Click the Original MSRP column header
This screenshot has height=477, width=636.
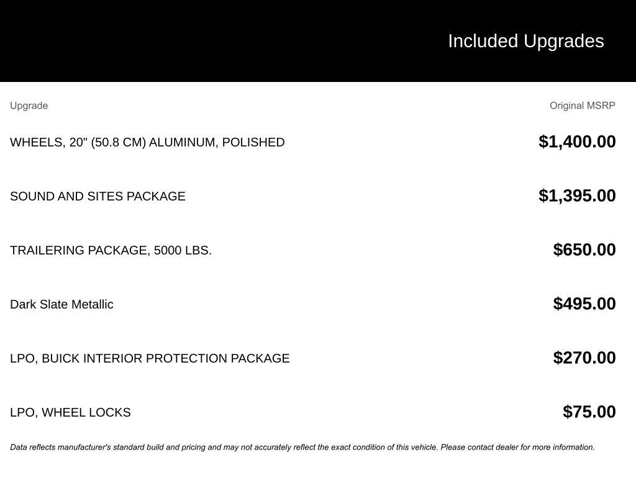(x=582, y=106)
